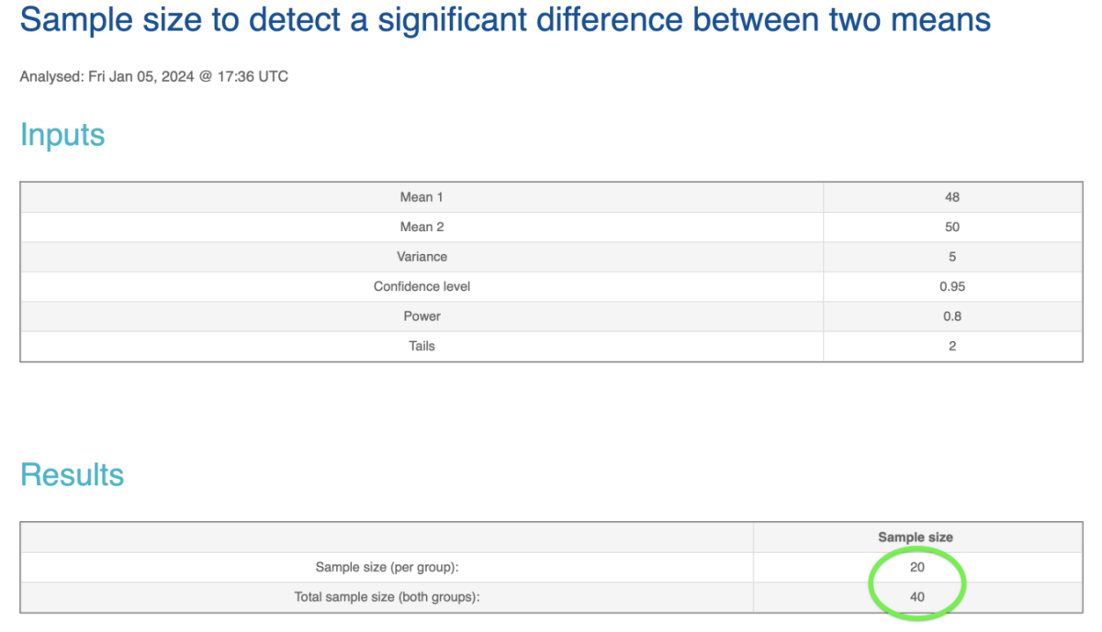Select the Results section heading
This screenshot has width=1102, height=632.
[72, 474]
